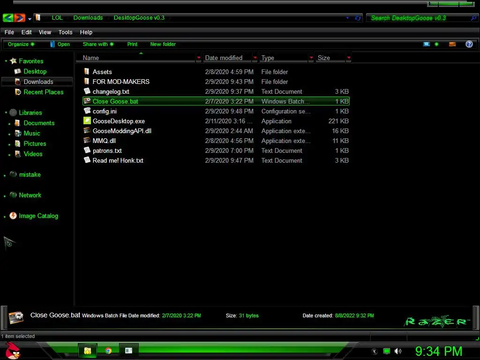
Task: Click LOL in the address breadcrumb
Action: click(x=57, y=17)
